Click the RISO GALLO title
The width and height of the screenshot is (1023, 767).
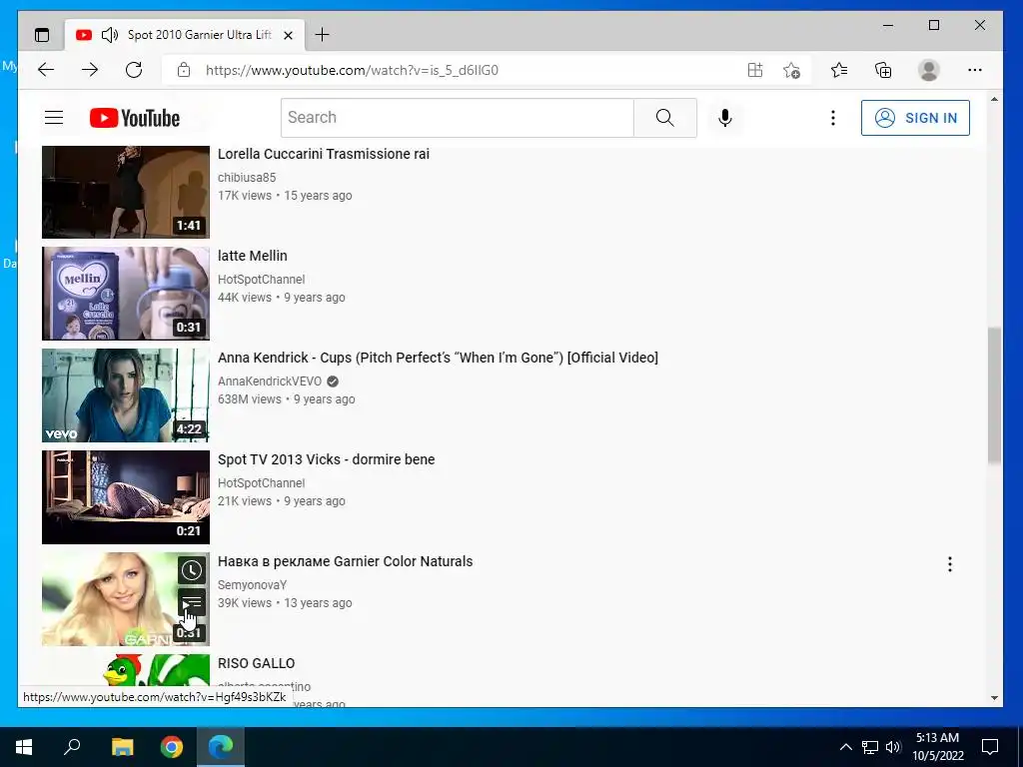tap(257, 663)
